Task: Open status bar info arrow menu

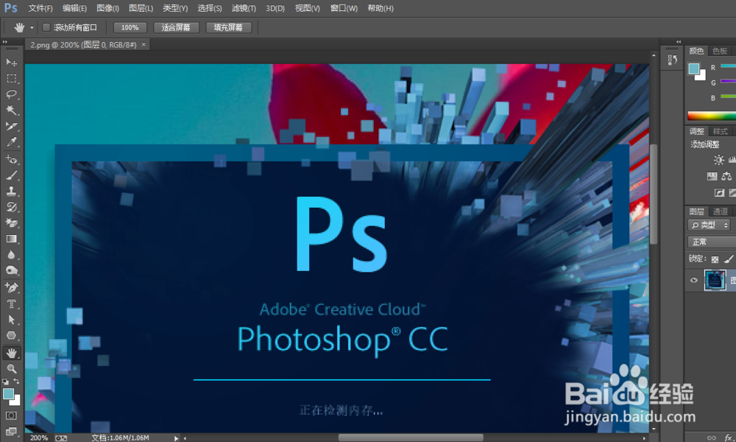Action: click(x=176, y=438)
